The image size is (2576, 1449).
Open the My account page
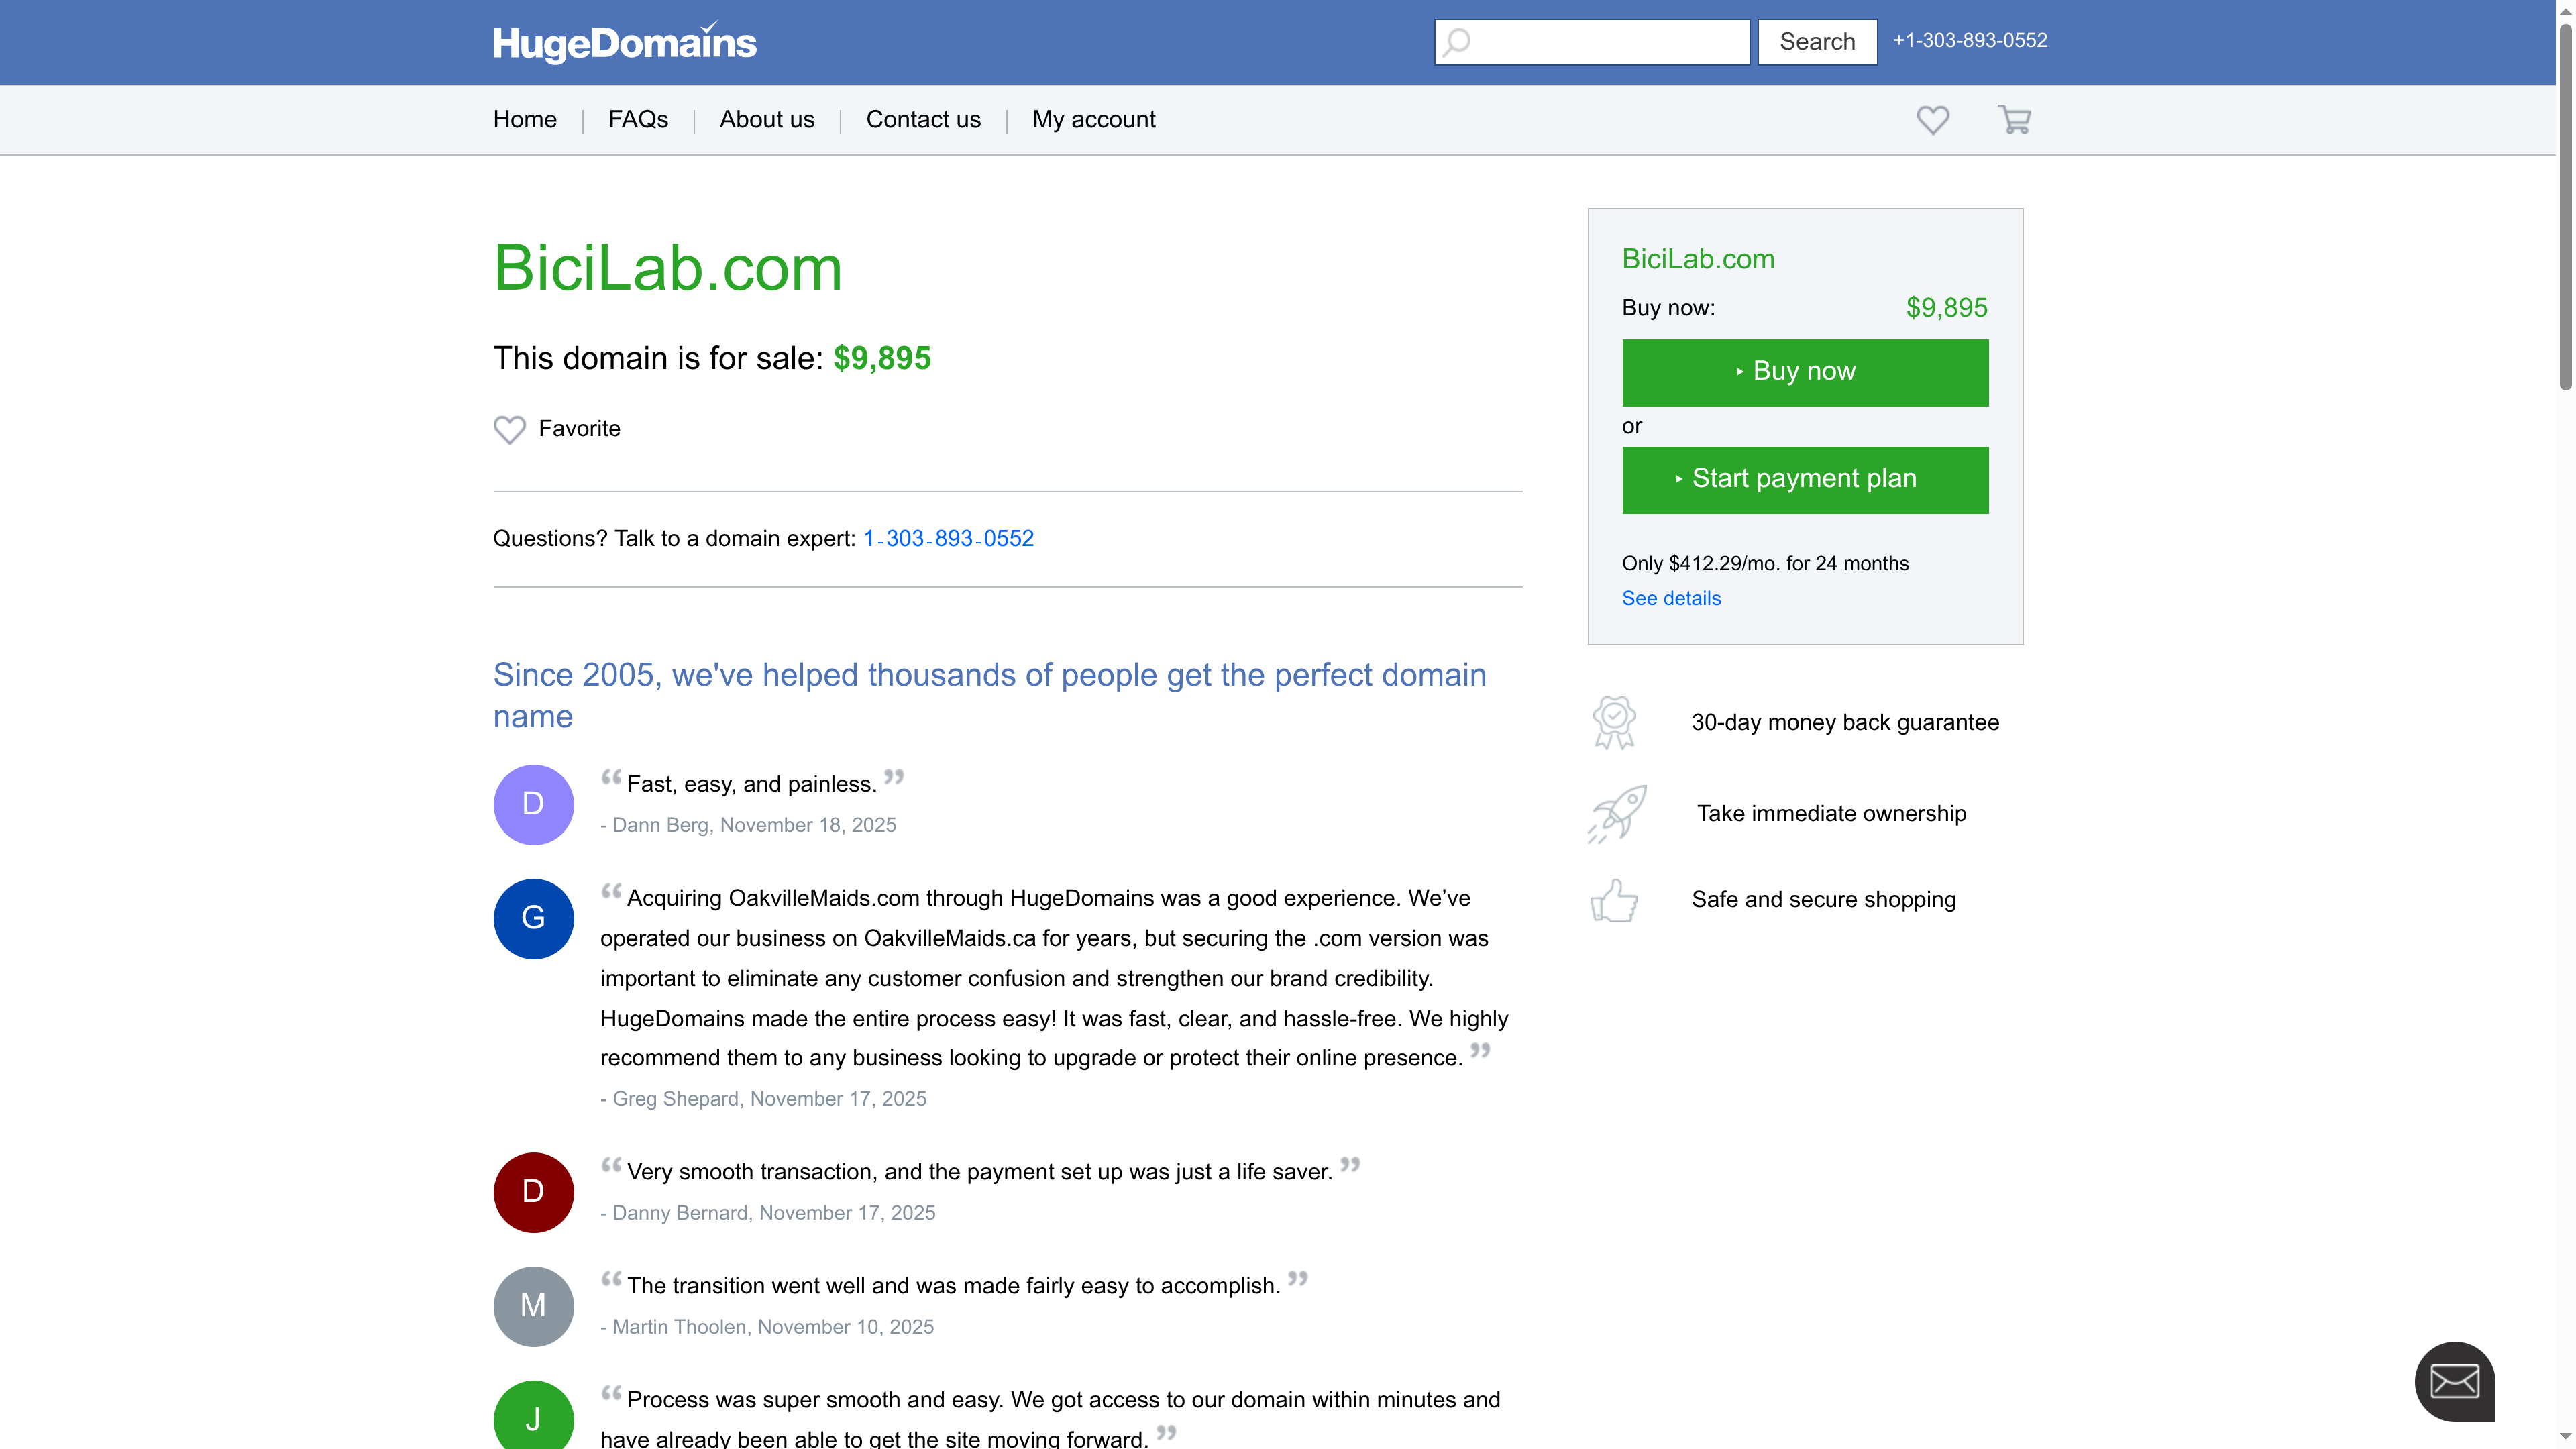pyautogui.click(x=1093, y=119)
